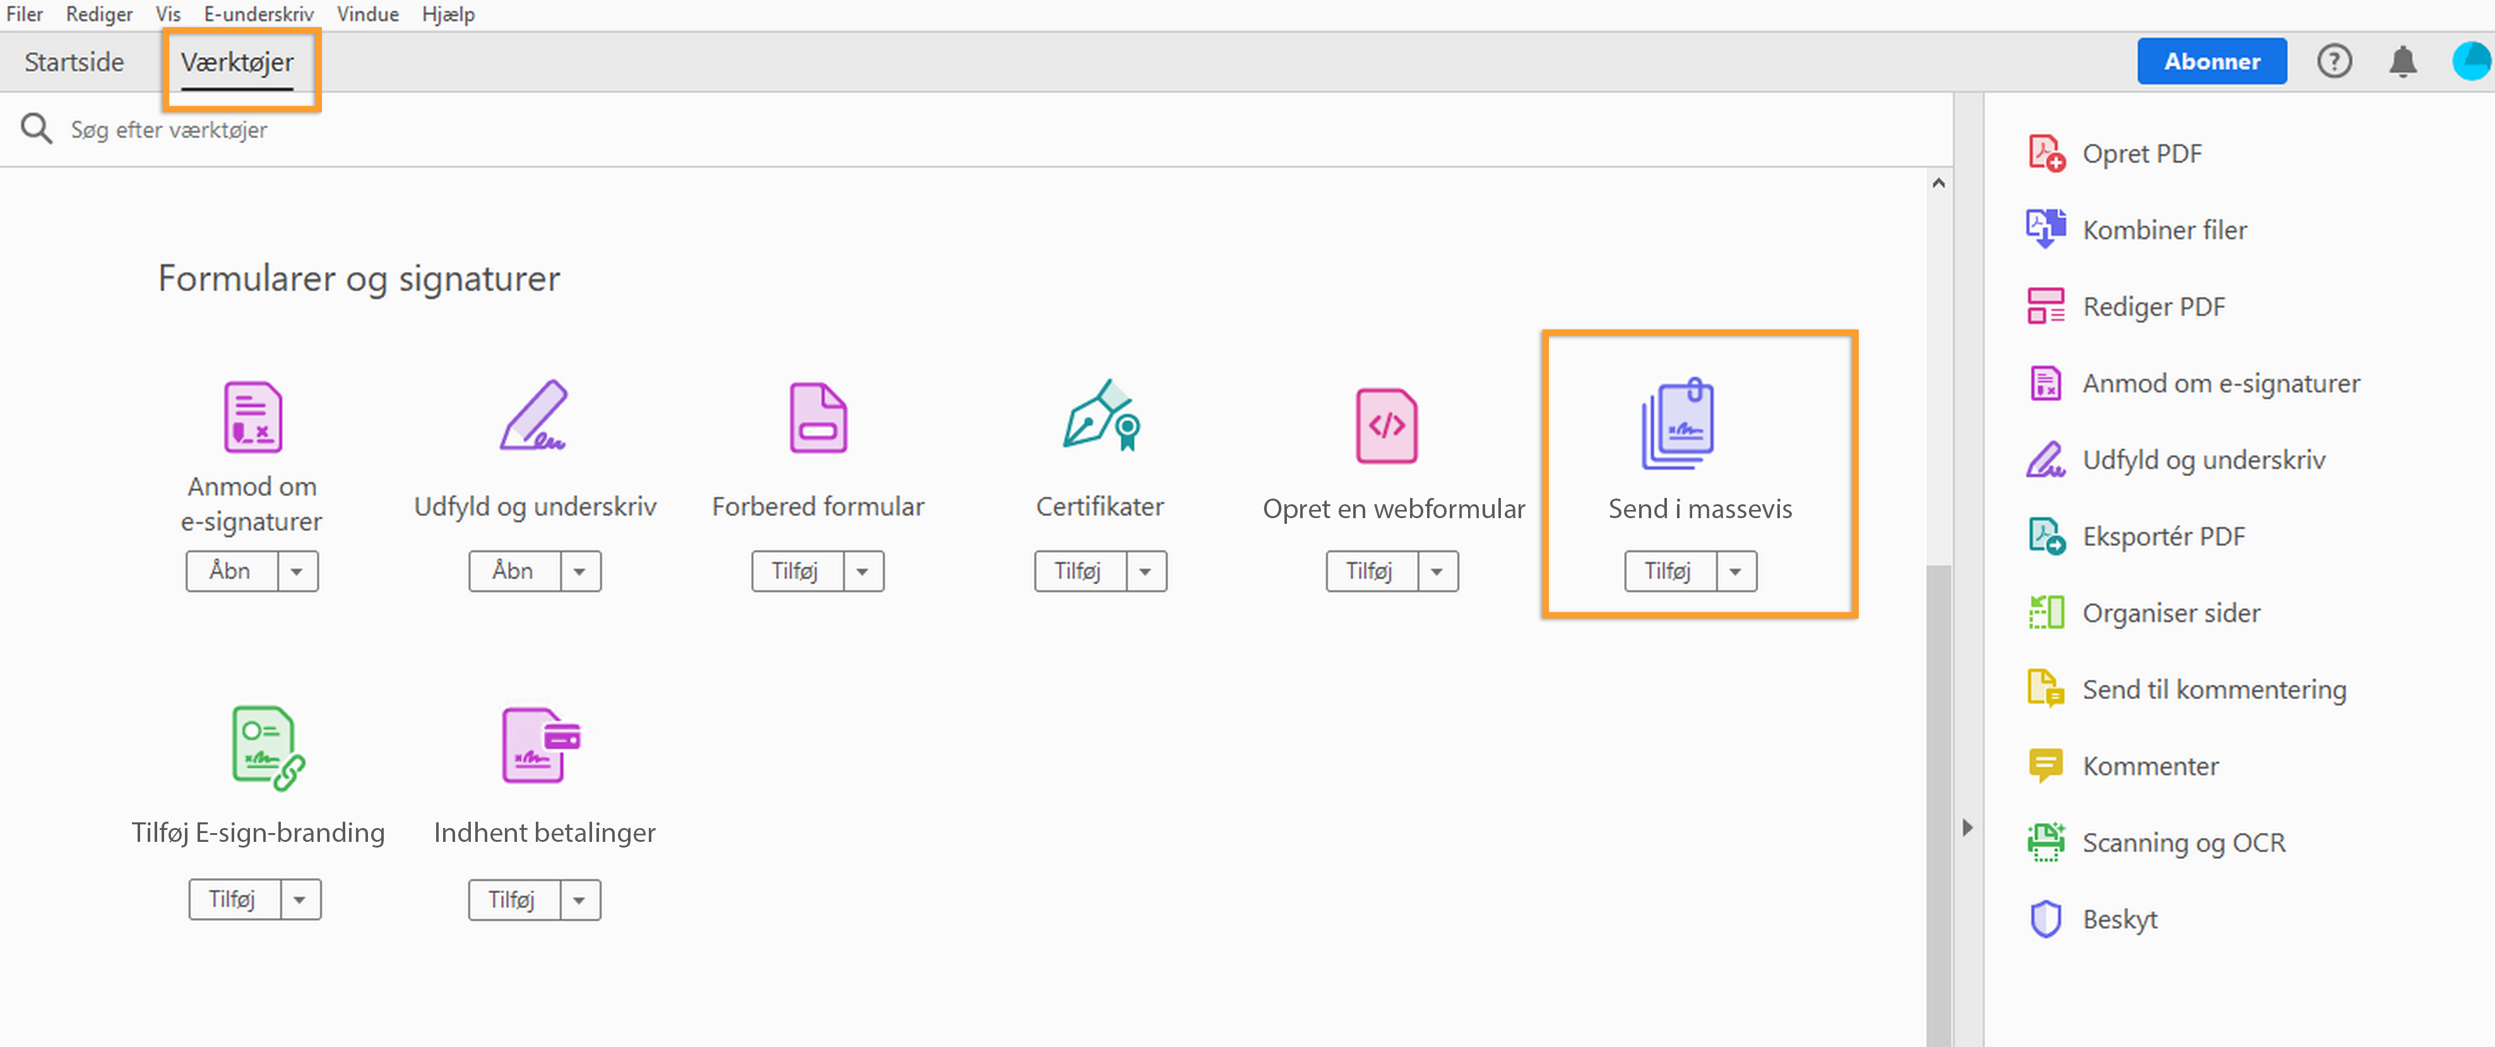Open Kombiner filer in right panel
The image size is (2495, 1047).
2164,230
